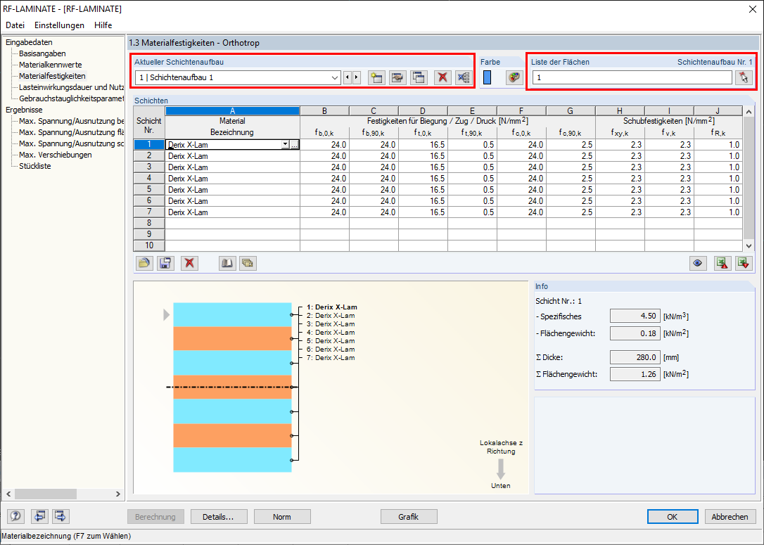Click the navigator scroll right arrow

click(x=118, y=494)
